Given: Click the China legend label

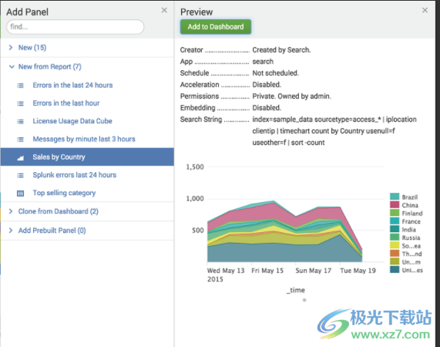Looking at the screenshot, I should tap(410, 205).
